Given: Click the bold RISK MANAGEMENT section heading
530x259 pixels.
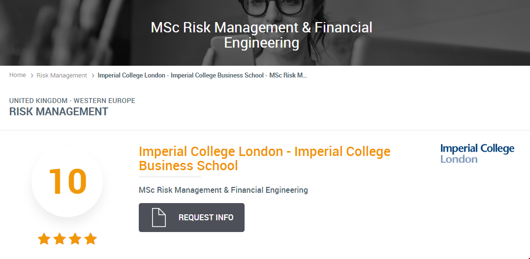Looking at the screenshot, I should [59, 111].
